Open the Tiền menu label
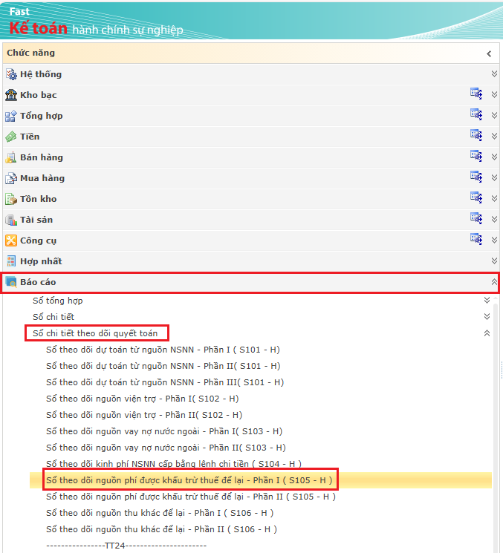 pos(30,137)
